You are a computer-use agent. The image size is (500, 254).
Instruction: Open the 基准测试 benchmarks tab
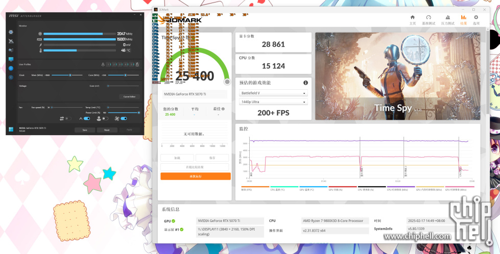(428, 20)
